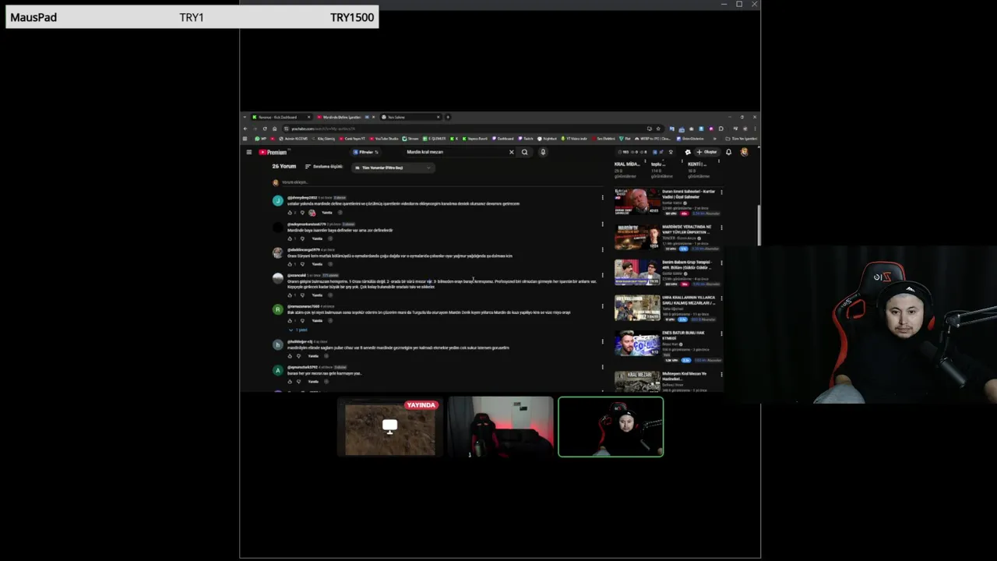Viewport: 997px width, 561px height.
Task: Open more options for 'Oranın girişini' comment
Action: click(602, 276)
